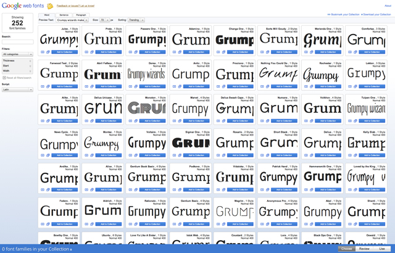Click the Gentium Book Basic font name
The width and height of the screenshot is (395, 253).
point(143,167)
